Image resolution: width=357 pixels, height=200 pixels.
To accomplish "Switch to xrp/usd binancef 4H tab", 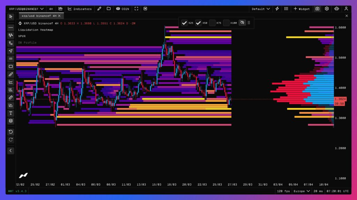I will [38, 16].
